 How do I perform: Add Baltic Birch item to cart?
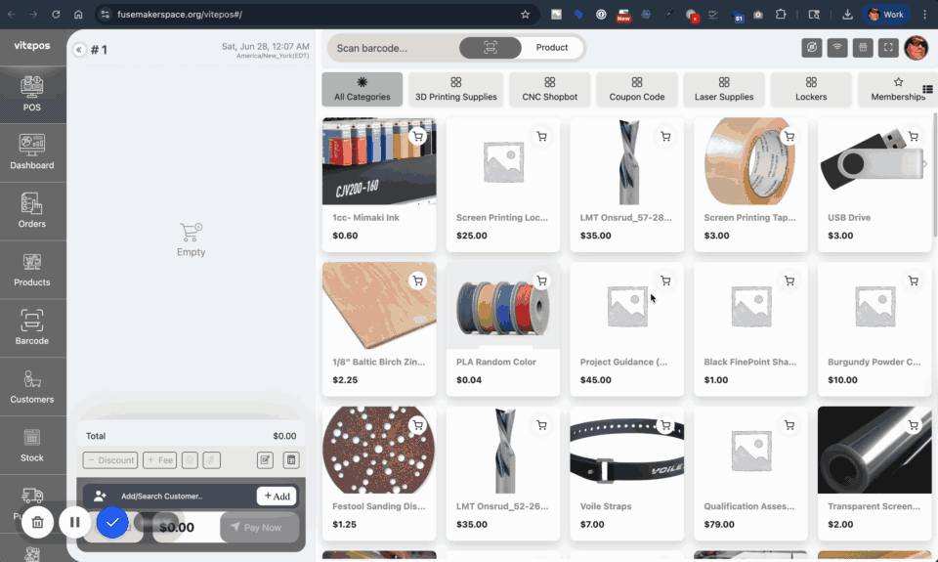[x=417, y=281]
